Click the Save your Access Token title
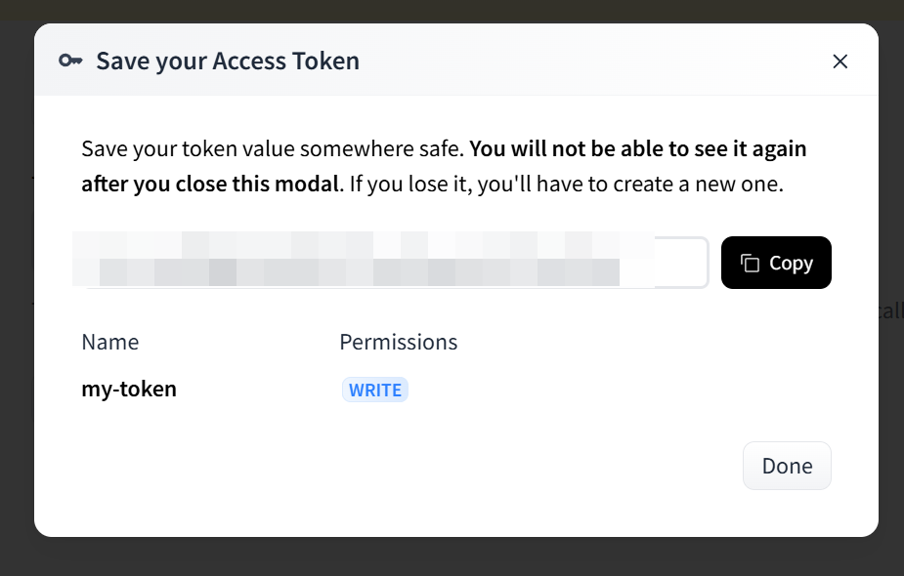Screen dimensions: 904x576 pyautogui.click(x=228, y=61)
